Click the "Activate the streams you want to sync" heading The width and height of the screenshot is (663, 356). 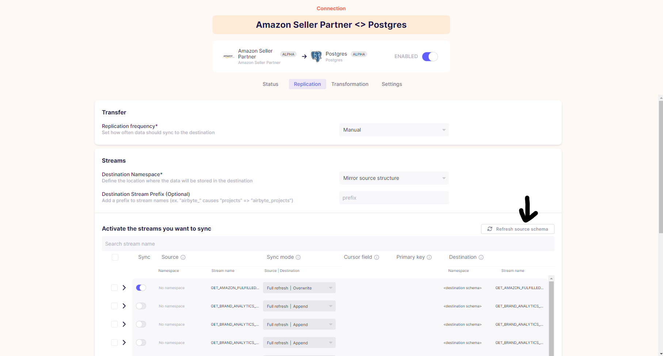click(x=157, y=229)
